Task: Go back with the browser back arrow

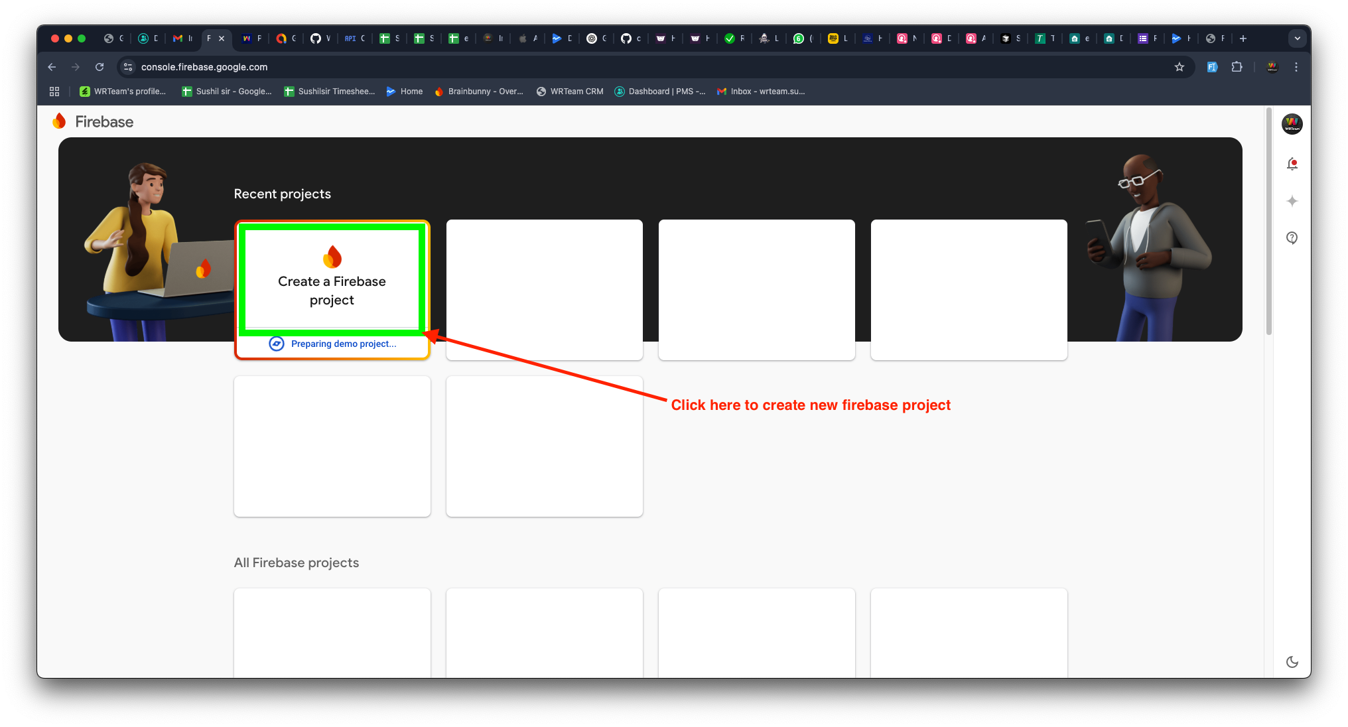Action: point(52,67)
